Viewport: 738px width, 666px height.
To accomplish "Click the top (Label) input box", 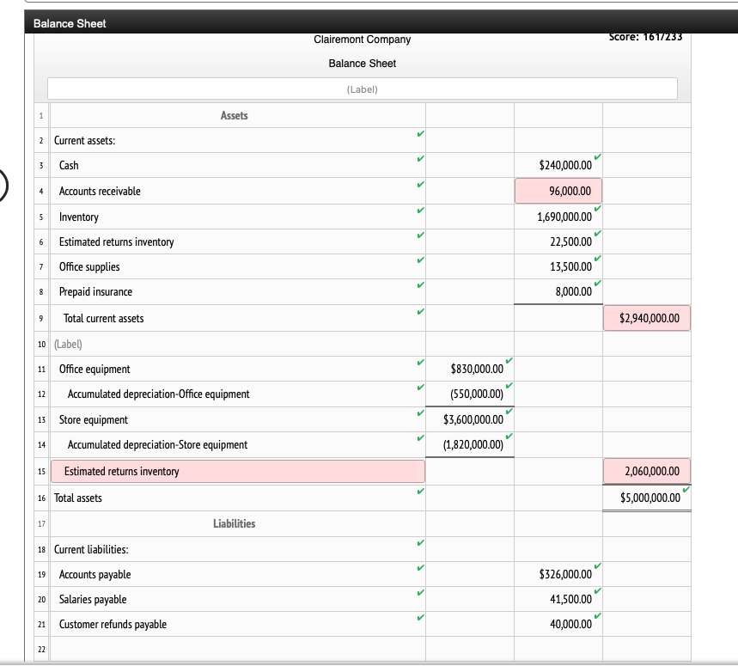I will pyautogui.click(x=362, y=89).
